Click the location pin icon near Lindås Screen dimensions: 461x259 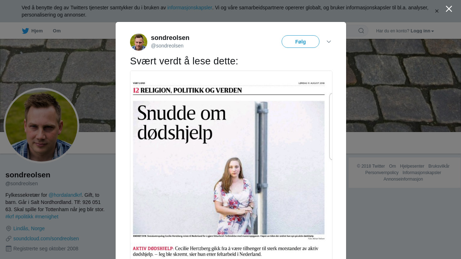coord(9,228)
